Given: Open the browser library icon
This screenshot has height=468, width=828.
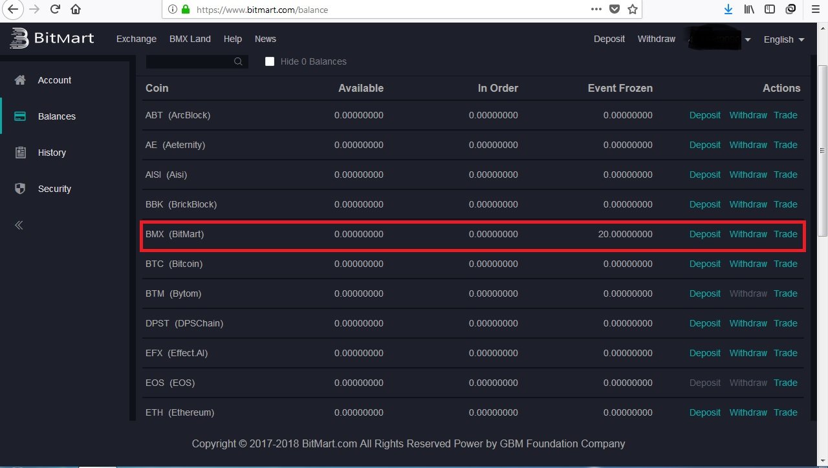Looking at the screenshot, I should pos(749,10).
